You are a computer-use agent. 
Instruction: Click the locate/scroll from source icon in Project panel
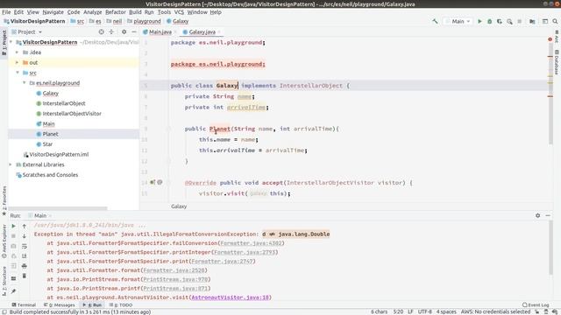click(102, 31)
